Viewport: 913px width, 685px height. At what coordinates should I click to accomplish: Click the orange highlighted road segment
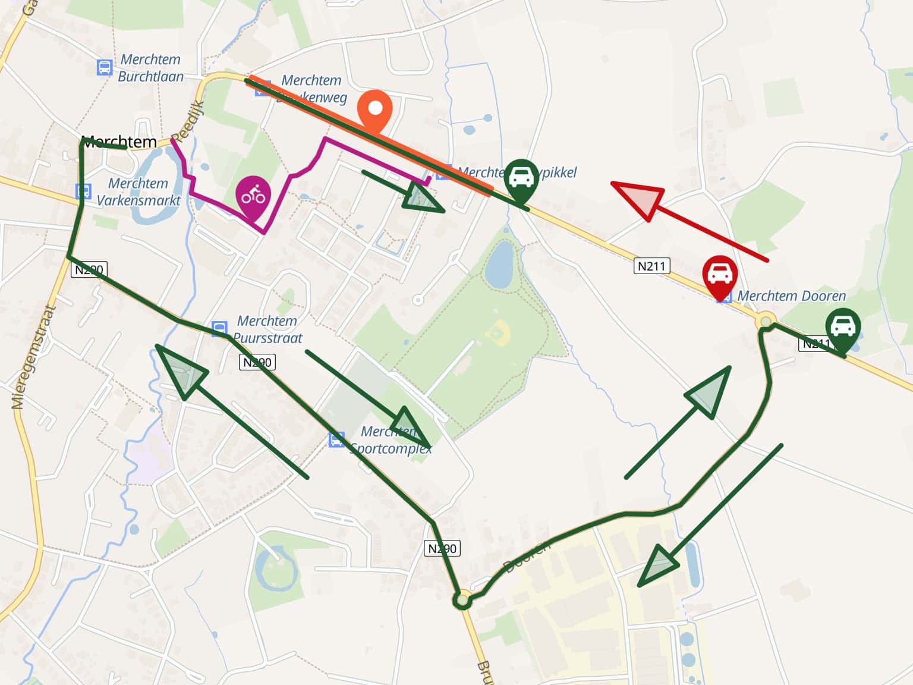pos(371,134)
